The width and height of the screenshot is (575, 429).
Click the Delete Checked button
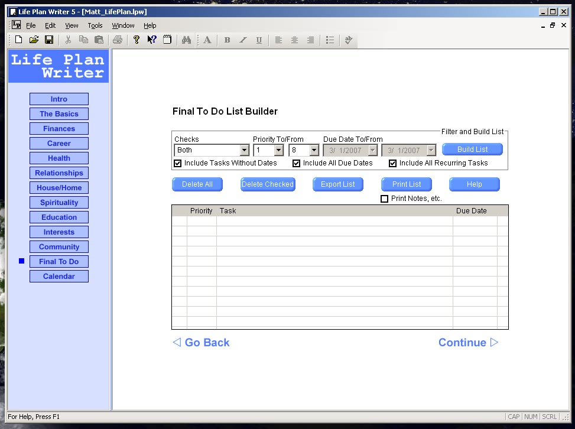click(268, 184)
